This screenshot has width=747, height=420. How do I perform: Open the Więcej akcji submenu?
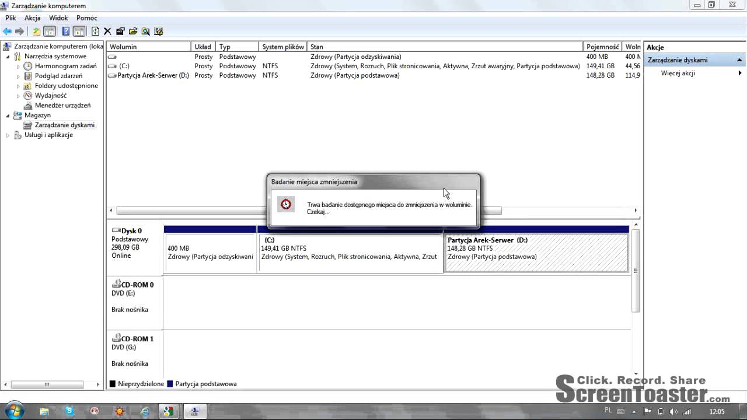click(x=694, y=73)
